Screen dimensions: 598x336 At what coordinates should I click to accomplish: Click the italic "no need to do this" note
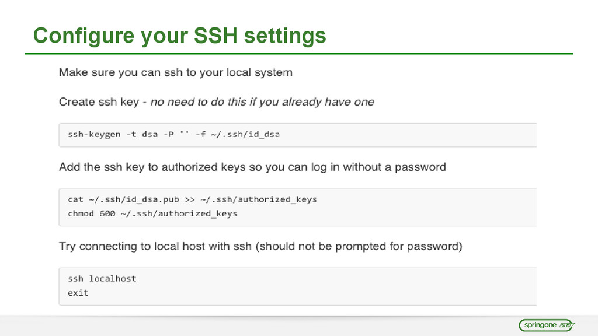[x=262, y=102]
